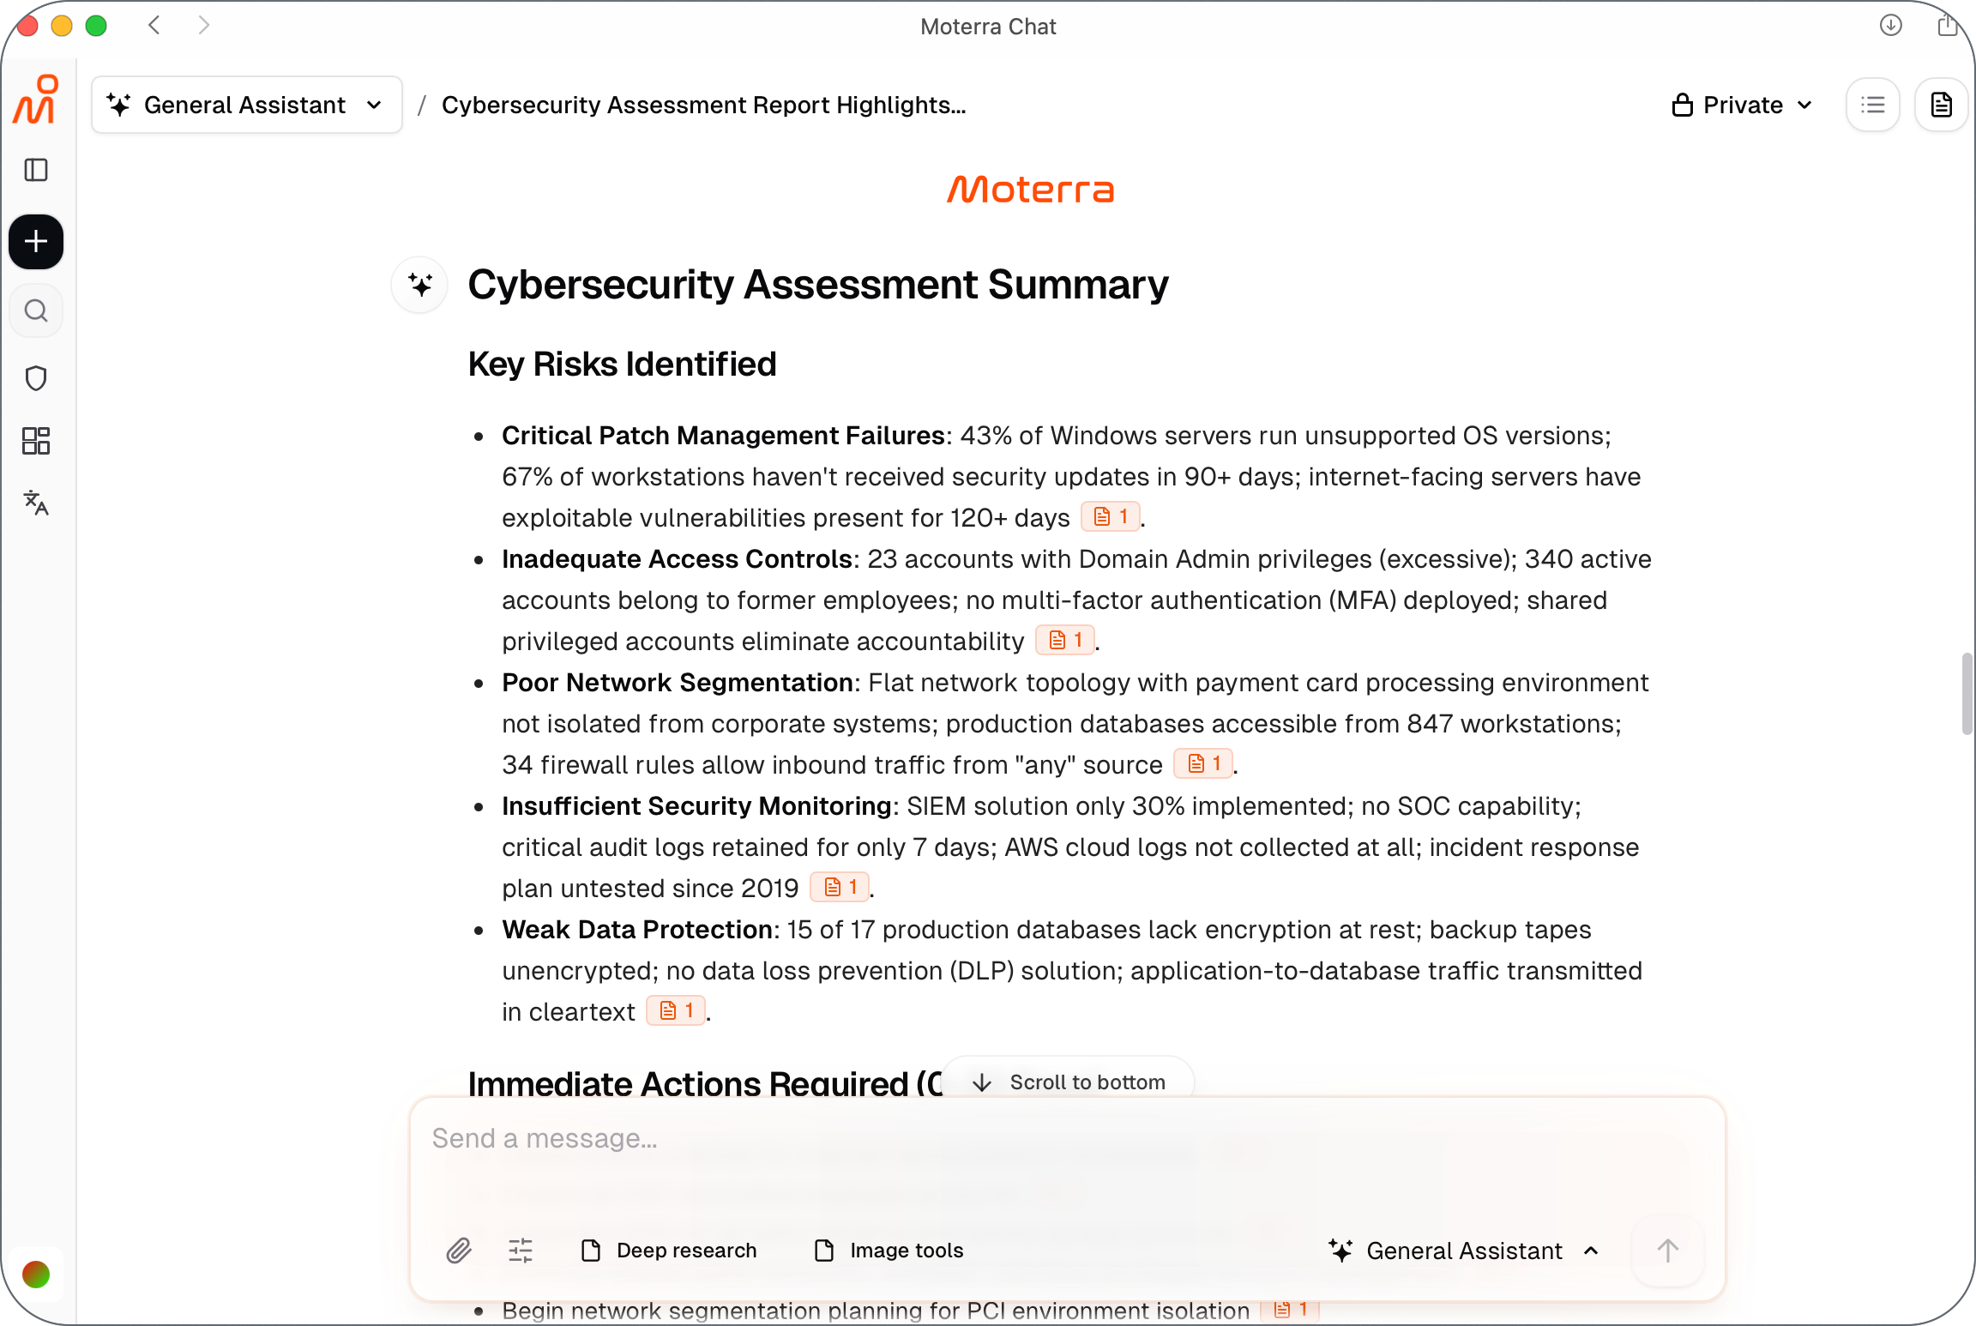Open the shield icon in sidebar
The width and height of the screenshot is (1976, 1326).
tap(36, 378)
